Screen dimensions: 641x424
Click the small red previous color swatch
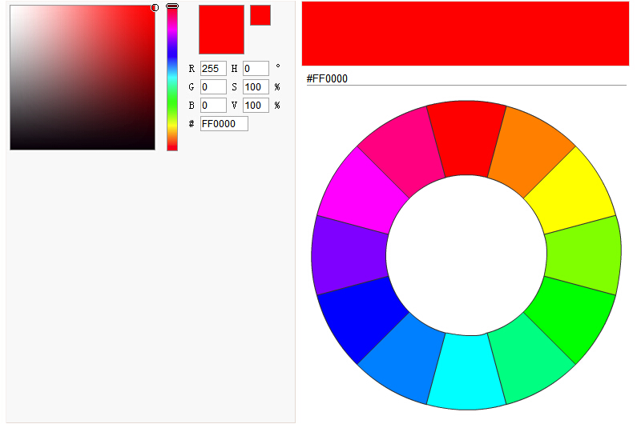point(260,15)
